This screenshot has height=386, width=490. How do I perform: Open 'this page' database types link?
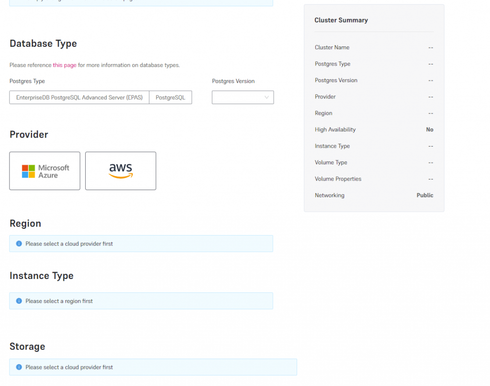click(65, 65)
